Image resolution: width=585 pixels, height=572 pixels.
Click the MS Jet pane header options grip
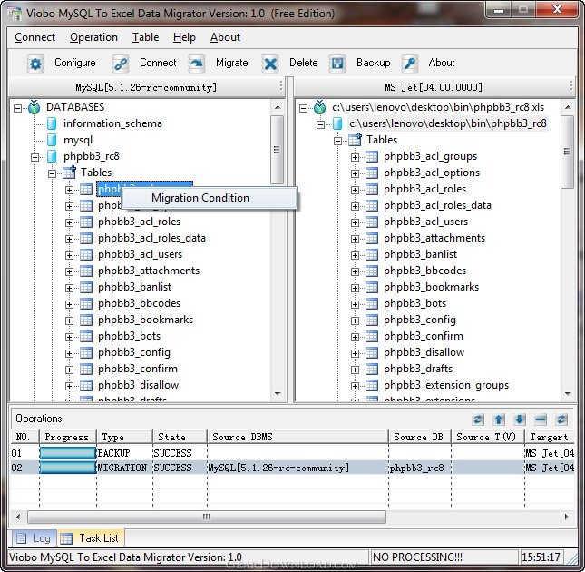coord(571,86)
